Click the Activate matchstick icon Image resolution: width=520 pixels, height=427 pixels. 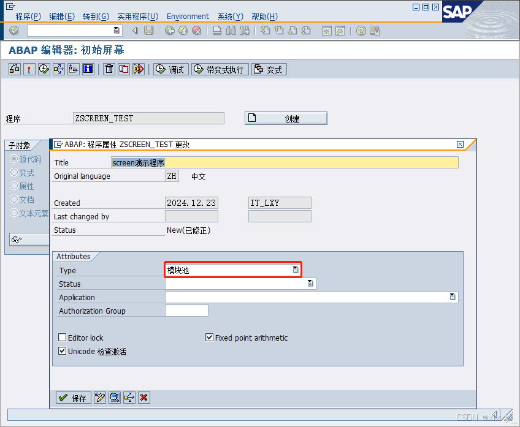coord(29,69)
